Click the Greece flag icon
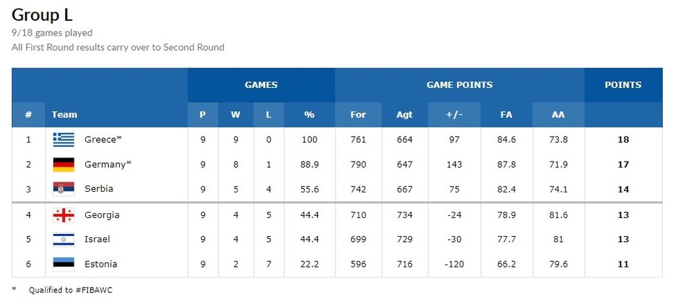The height and width of the screenshot is (299, 687). click(64, 139)
